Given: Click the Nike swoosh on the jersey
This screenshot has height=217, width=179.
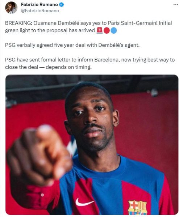Looking at the screenshot, I should [84, 202].
